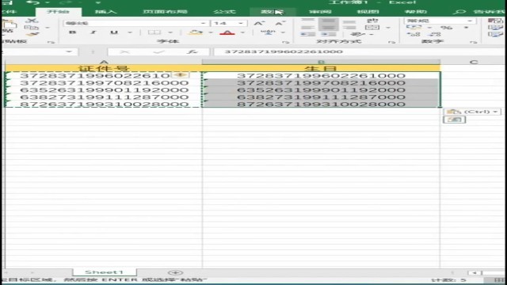Screen dimensions: 507x285
Task: Open the font size dropdown showing 14
Action: [x=241, y=23]
